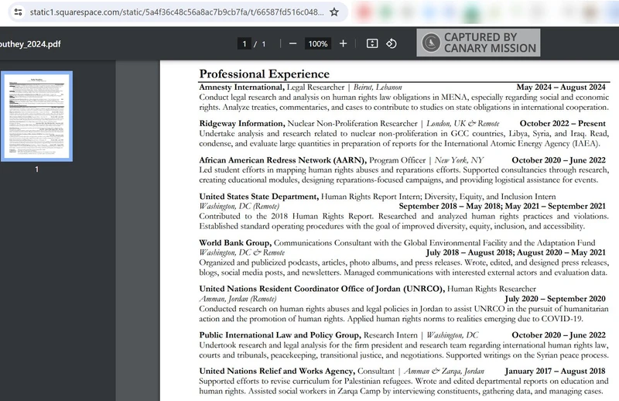The height and width of the screenshot is (401, 619).
Task: Select the current page number field
Action: tap(245, 44)
